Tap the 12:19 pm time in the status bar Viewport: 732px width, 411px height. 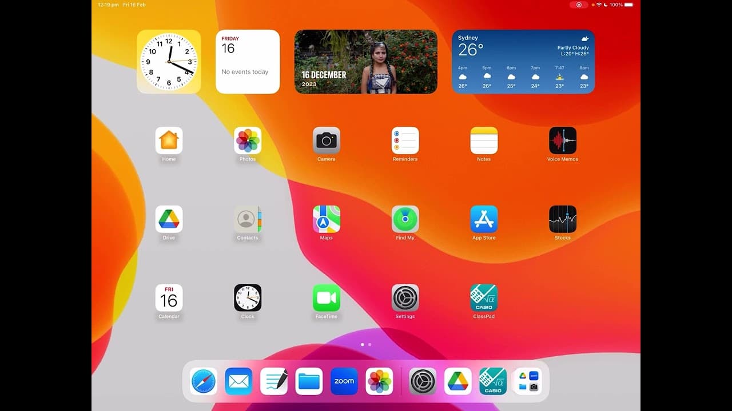[109, 5]
